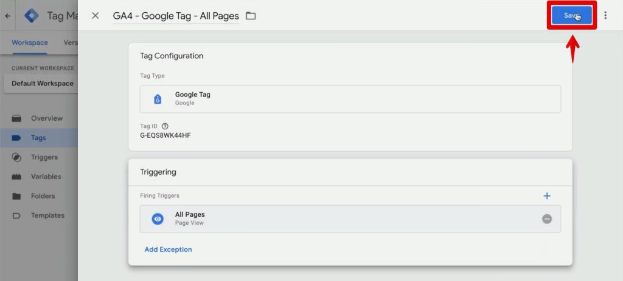Switch to the Workspace tab
The image size is (623, 281).
pyautogui.click(x=30, y=42)
